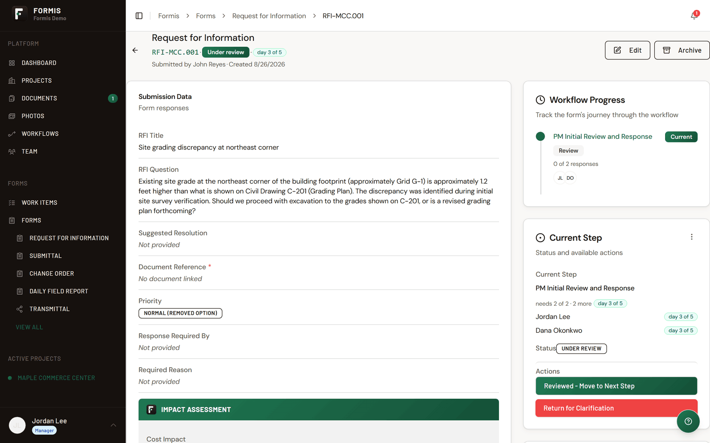Click Formis breadcrumb link
The image size is (710, 443).
pyautogui.click(x=169, y=16)
